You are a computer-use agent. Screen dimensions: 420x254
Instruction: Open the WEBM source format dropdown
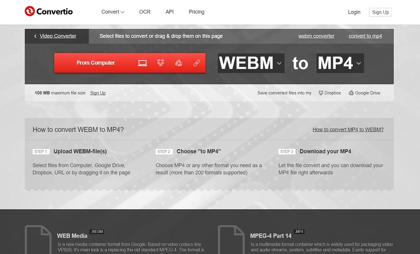coord(251,63)
